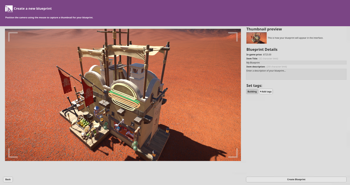Click the 3D camera viewport preview
This screenshot has height=185, width=350.
coord(123,95)
